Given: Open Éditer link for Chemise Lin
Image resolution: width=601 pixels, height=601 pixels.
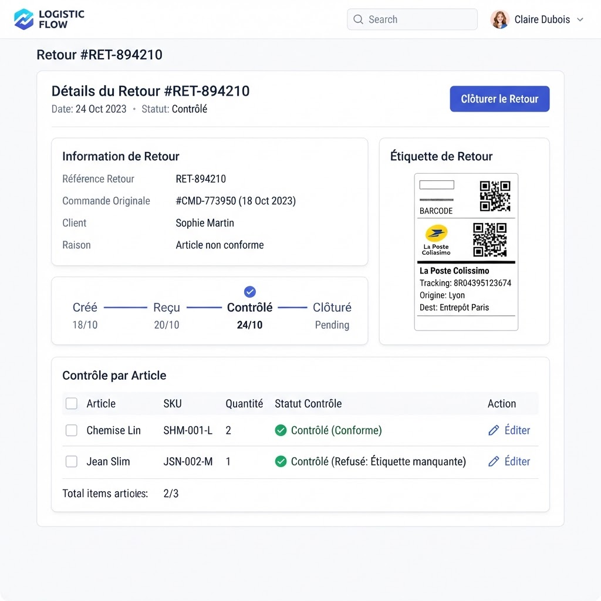Looking at the screenshot, I should 517,430.
